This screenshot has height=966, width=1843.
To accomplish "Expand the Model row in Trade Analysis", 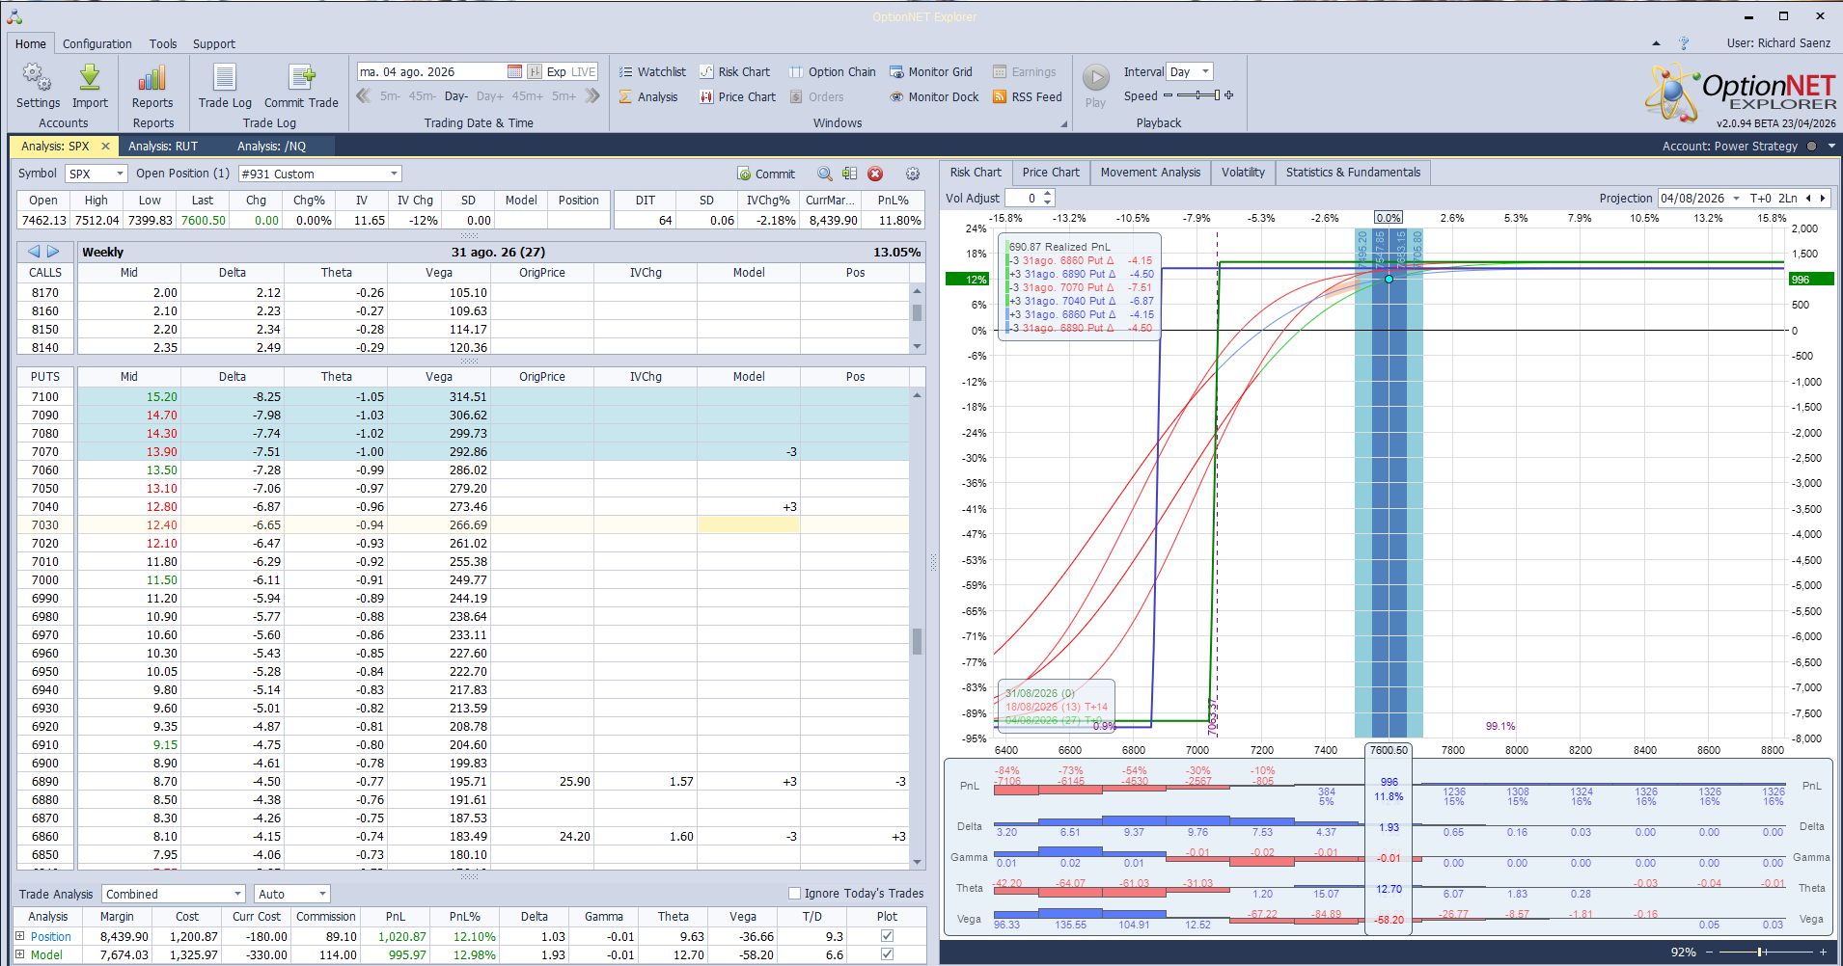I will click(x=19, y=954).
